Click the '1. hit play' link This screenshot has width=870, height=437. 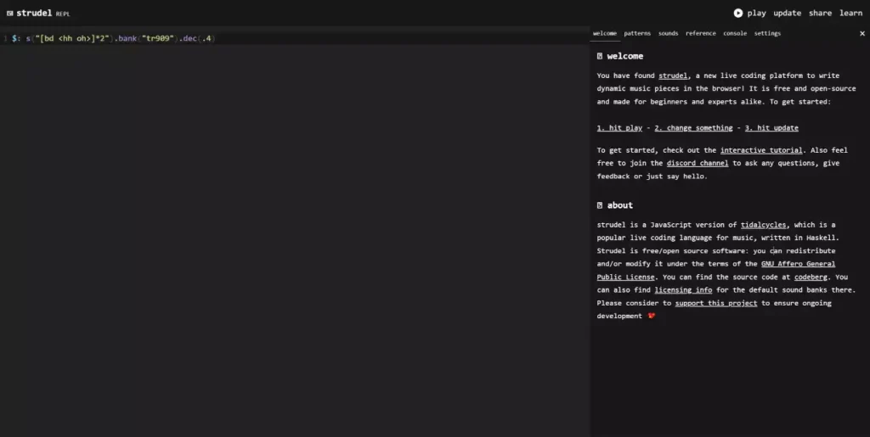619,128
